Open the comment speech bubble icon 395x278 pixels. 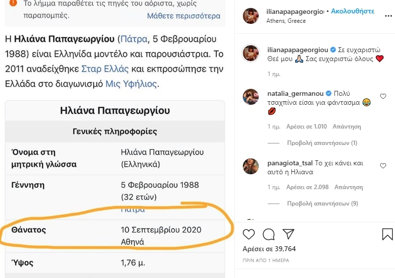[x=269, y=234]
